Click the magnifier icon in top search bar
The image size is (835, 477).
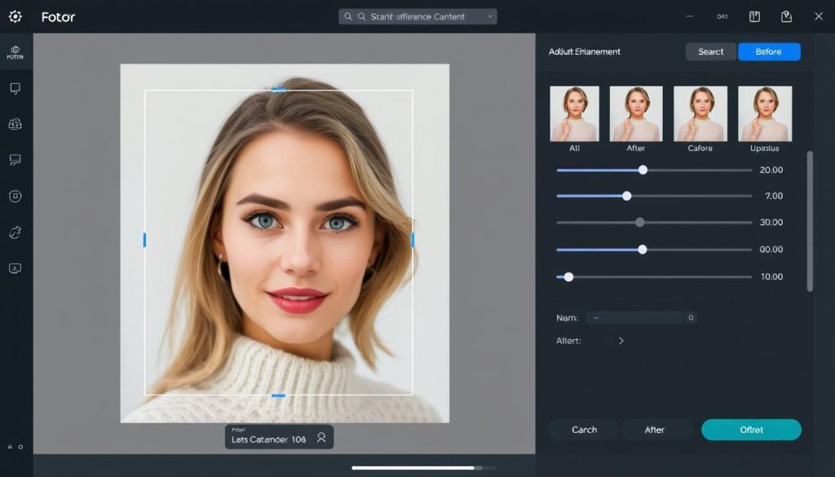pyautogui.click(x=347, y=15)
